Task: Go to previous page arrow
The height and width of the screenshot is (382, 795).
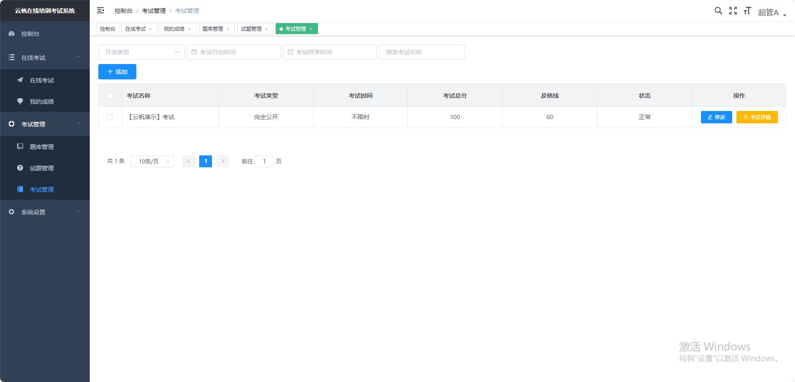Action: 188,161
